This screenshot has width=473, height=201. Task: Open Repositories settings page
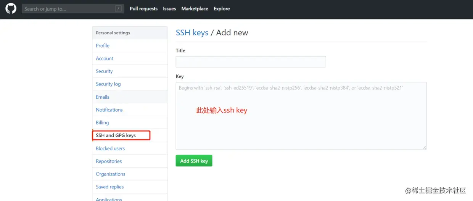click(130, 161)
